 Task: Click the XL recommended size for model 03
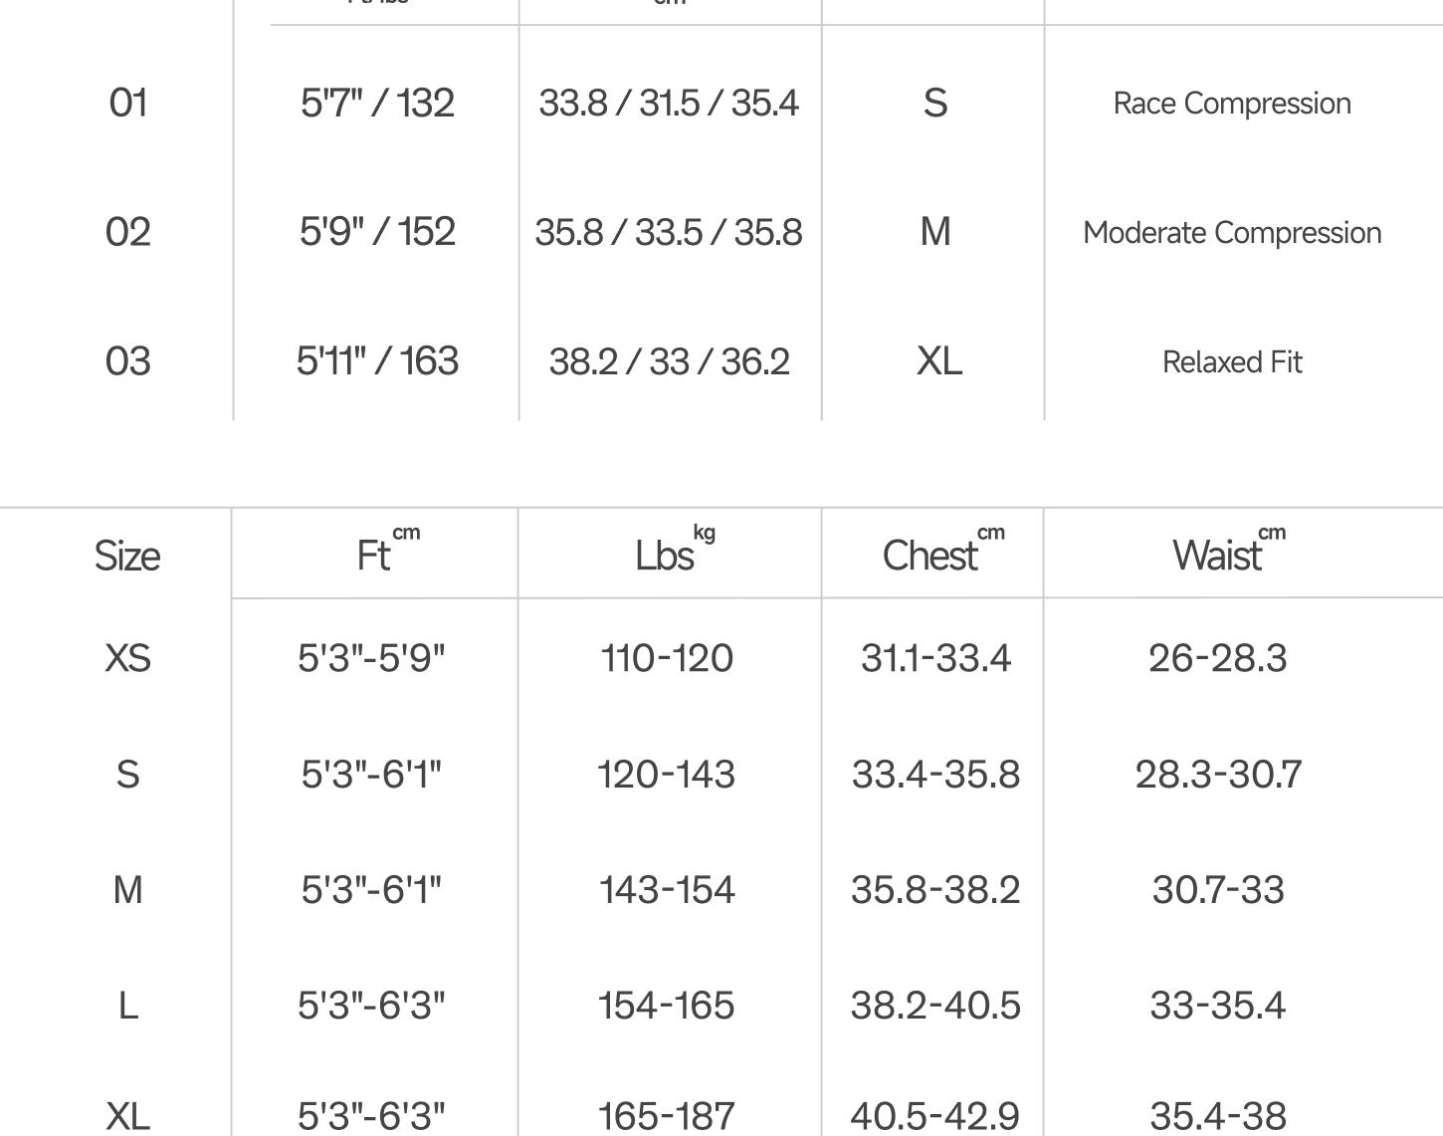click(x=937, y=360)
